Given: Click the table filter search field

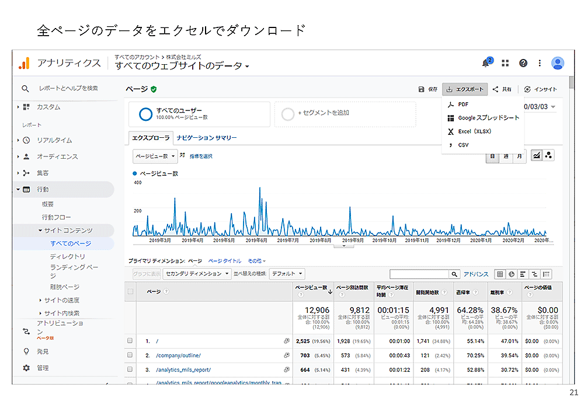Looking at the screenshot, I should tap(419, 274).
